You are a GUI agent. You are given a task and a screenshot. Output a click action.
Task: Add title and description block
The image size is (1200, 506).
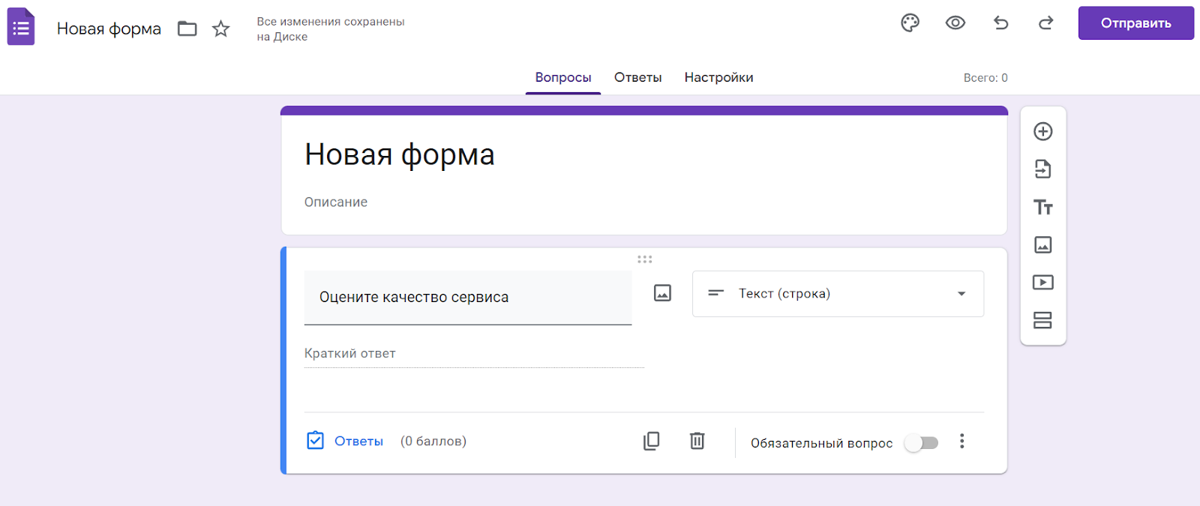click(x=1043, y=208)
